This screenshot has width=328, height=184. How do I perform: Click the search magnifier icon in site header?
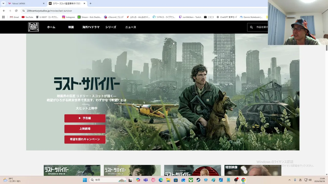[x=251, y=27]
